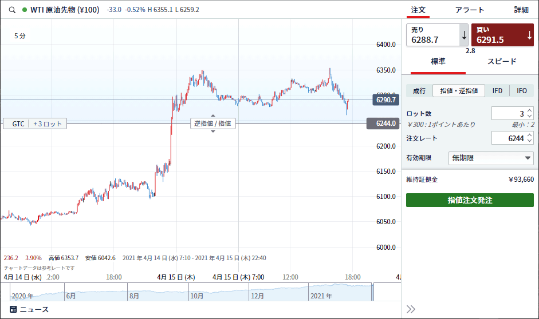This screenshot has width=539, height=319.
Task: Click the range handle on the overview timeline
Action: point(373,292)
